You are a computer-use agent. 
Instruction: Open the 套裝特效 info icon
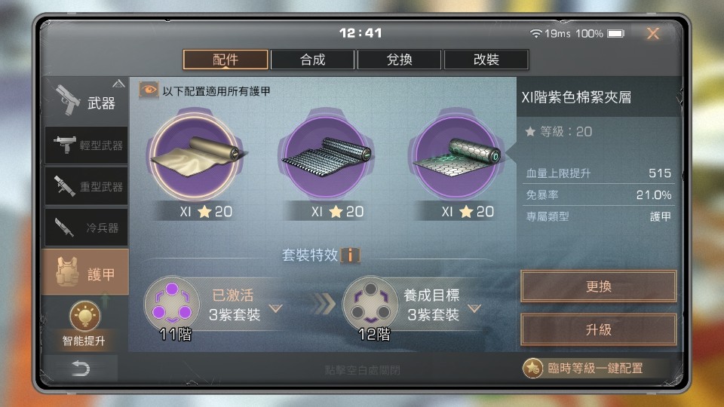(x=350, y=256)
